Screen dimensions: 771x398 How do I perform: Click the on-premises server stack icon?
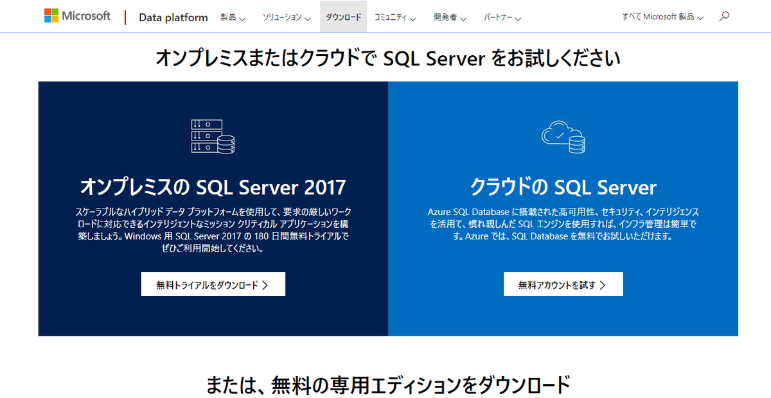coord(213,137)
